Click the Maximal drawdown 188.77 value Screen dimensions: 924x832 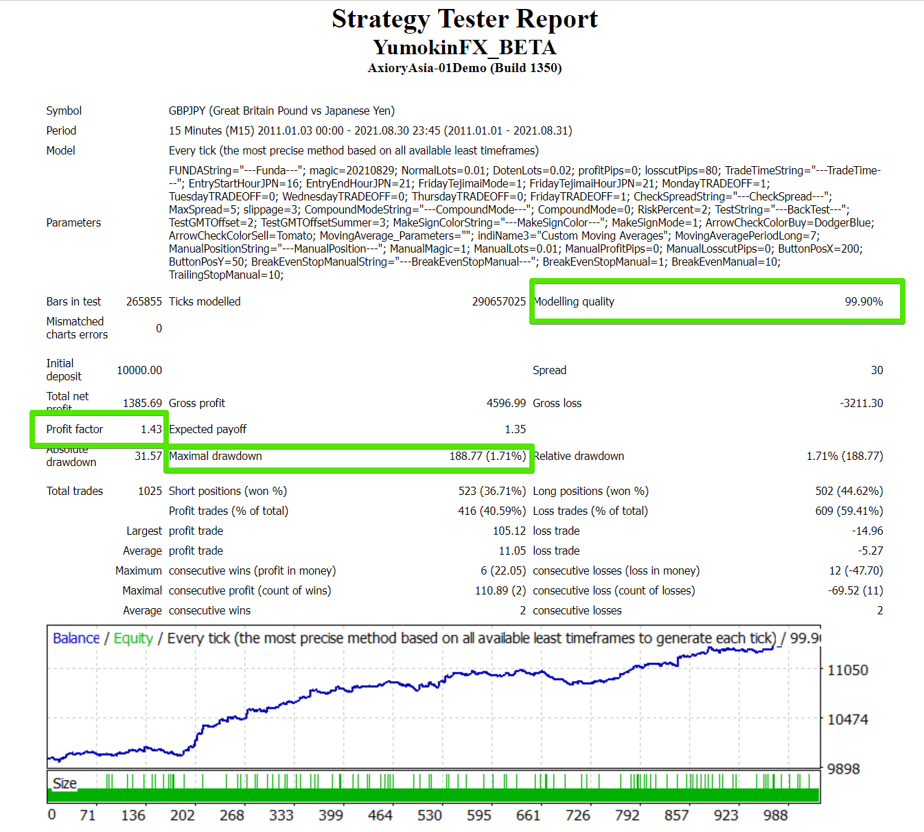click(x=487, y=456)
